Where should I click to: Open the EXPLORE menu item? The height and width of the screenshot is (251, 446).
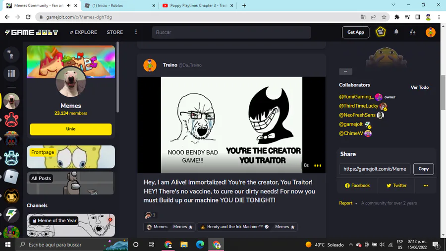coord(83,32)
